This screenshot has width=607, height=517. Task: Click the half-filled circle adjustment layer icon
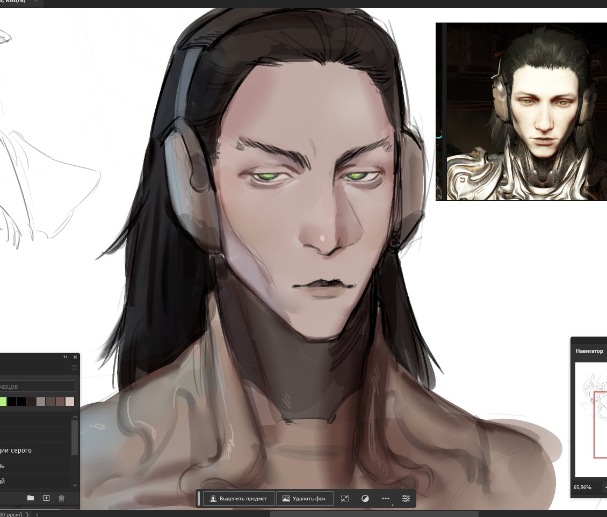click(365, 498)
